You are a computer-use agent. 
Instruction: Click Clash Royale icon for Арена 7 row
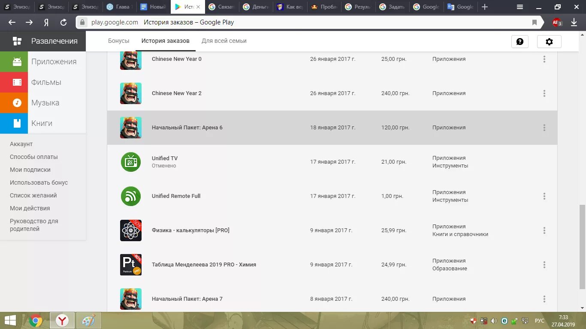click(131, 299)
